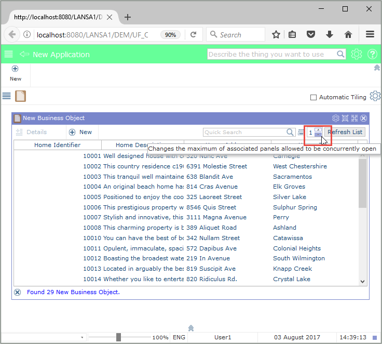Click Crystal Lake in the last visible row
The height and width of the screenshot is (344, 382).
pos(292,279)
